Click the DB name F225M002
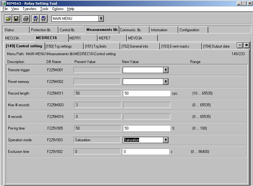The width and height of the screenshot is (253, 186). pyautogui.click(x=55, y=82)
